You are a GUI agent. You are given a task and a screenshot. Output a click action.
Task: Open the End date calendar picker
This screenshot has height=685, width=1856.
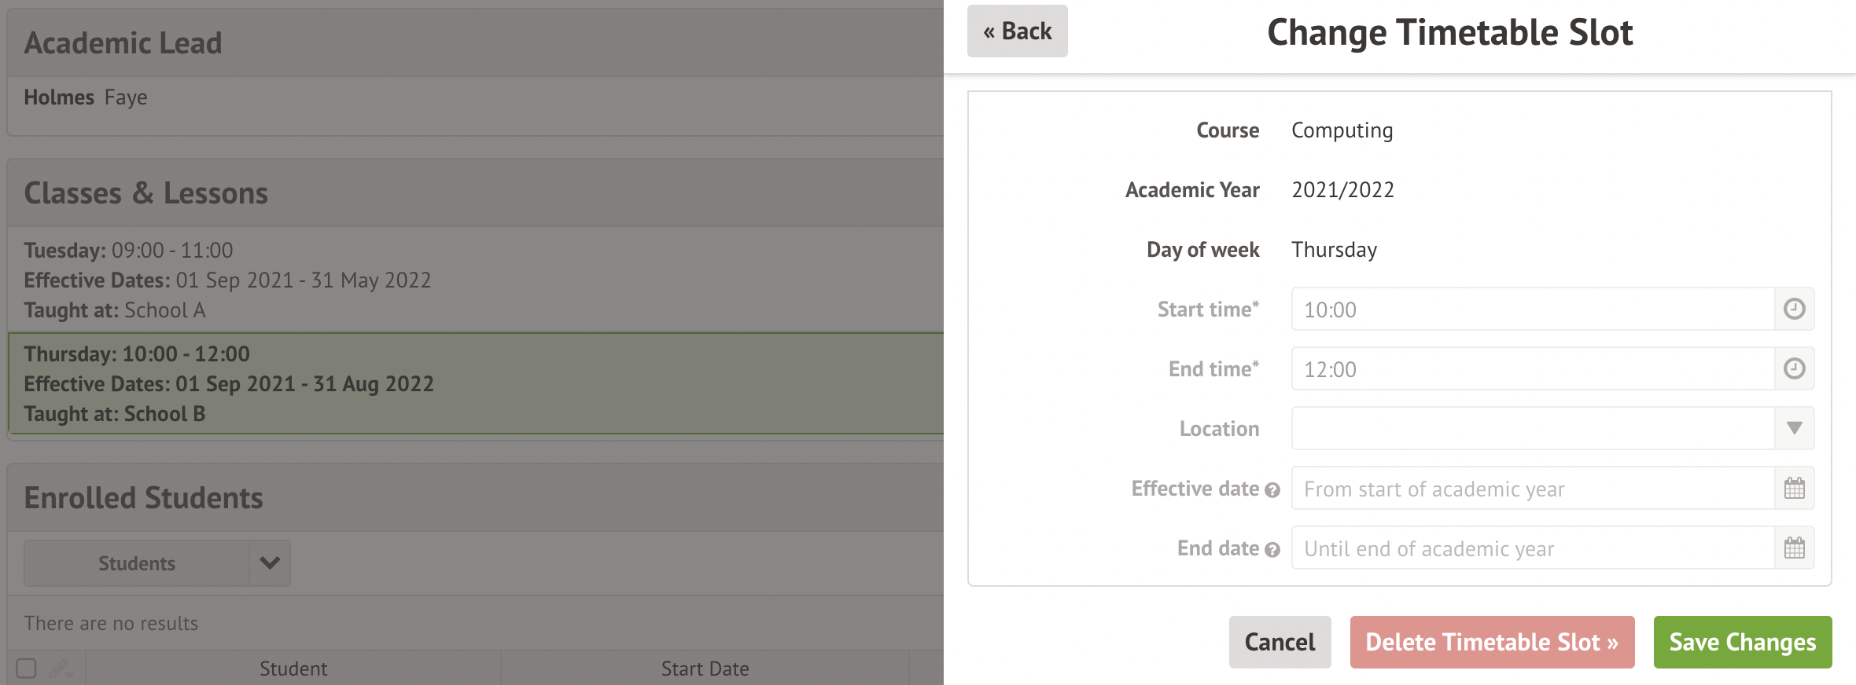coord(1794,548)
